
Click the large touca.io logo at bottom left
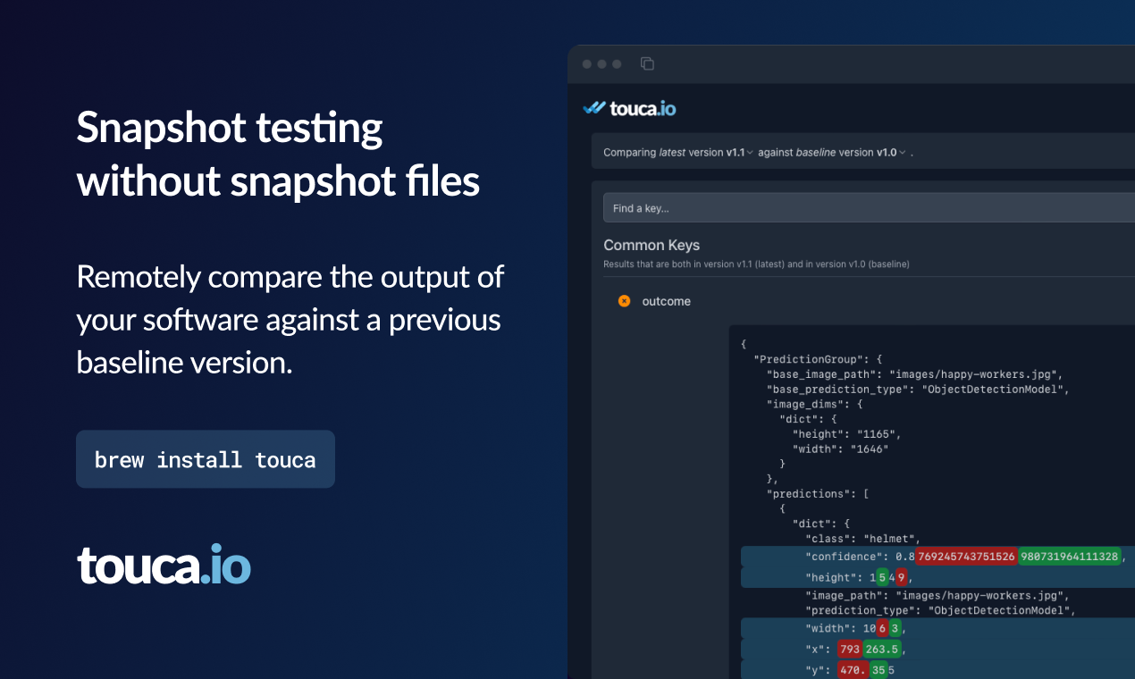[x=164, y=564]
